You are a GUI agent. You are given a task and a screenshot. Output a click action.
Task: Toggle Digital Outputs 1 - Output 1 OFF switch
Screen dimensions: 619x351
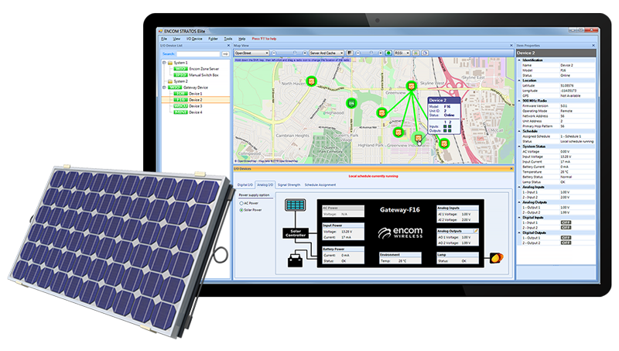[x=566, y=238]
